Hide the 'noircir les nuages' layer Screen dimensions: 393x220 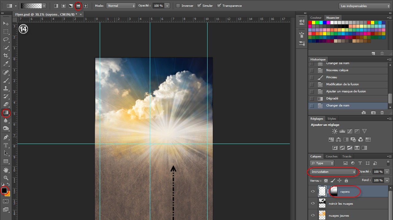(x=313, y=203)
